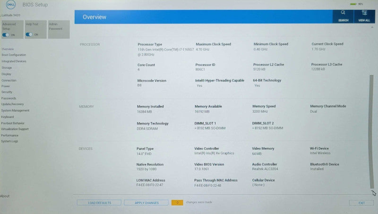Click the Minimum Clock Speed 0.40 GHz value
Image resolution: width=378 pixels, height=214 pixels.
[x=260, y=49]
